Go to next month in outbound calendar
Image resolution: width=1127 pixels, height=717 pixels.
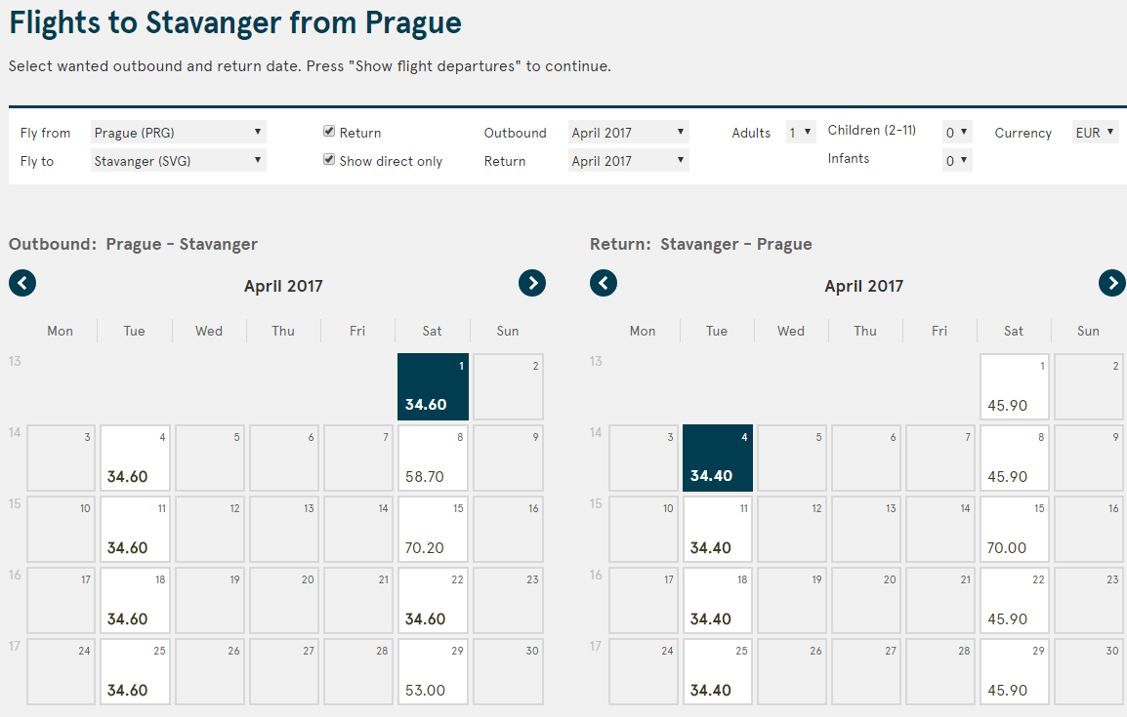pos(532,283)
